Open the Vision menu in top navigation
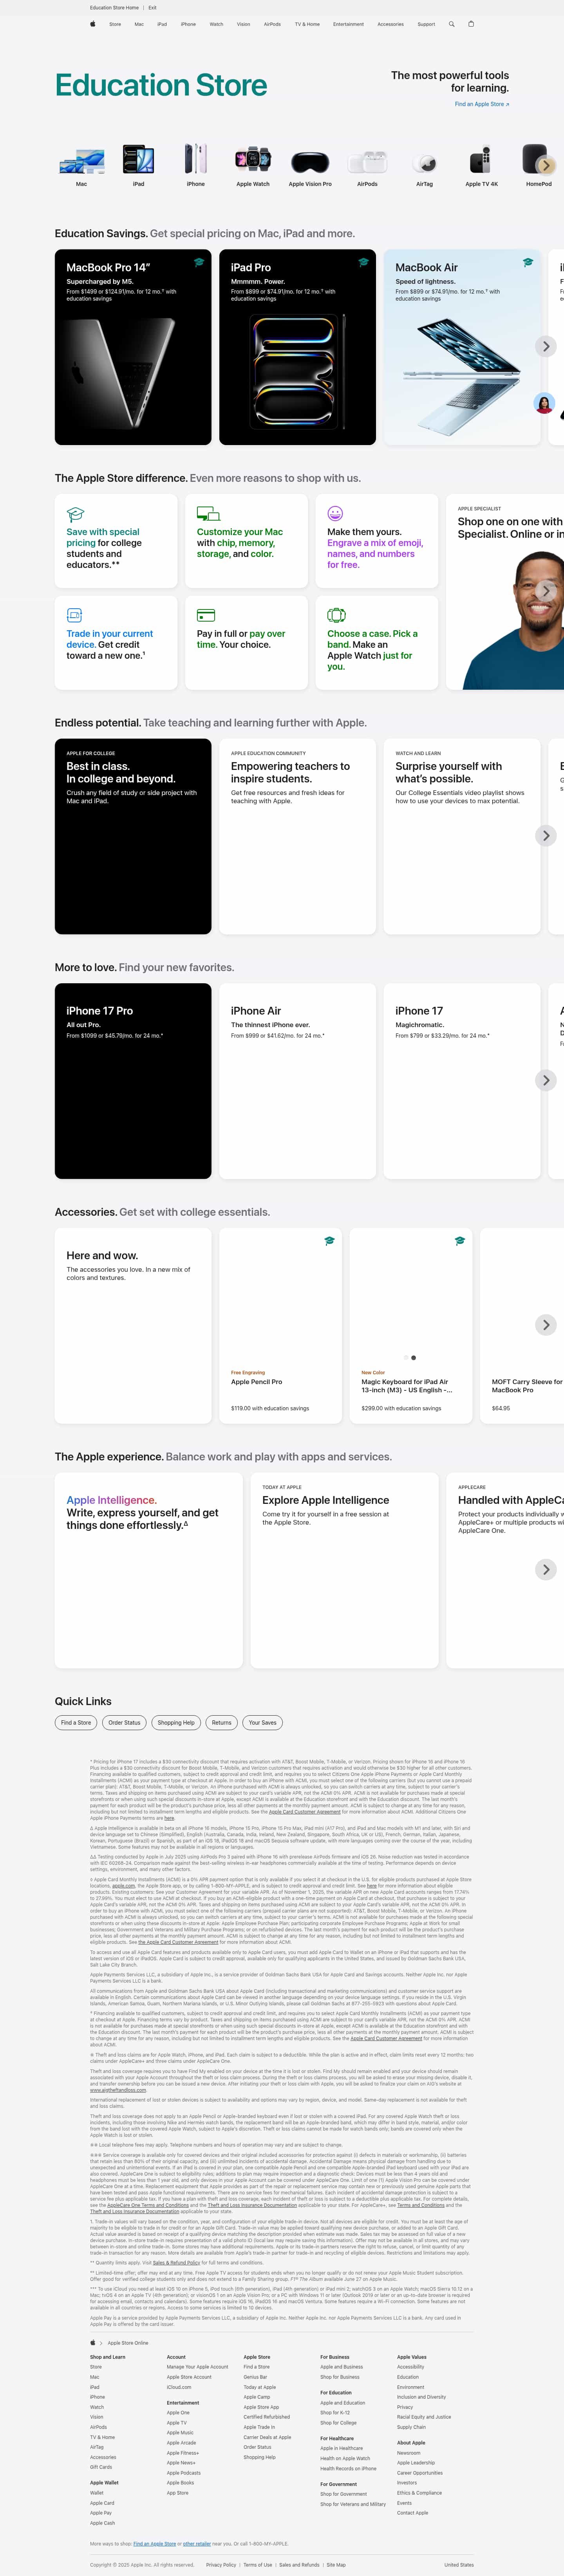This screenshot has width=564, height=2576. tap(243, 24)
